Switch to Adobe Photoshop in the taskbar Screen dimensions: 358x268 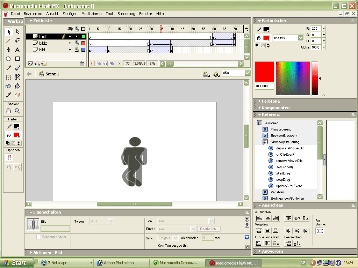tap(119, 263)
